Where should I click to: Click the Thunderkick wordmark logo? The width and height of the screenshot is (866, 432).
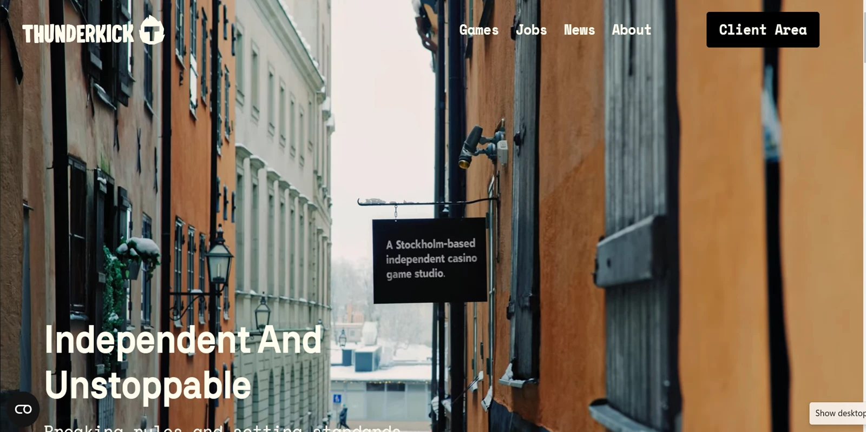pos(78,34)
